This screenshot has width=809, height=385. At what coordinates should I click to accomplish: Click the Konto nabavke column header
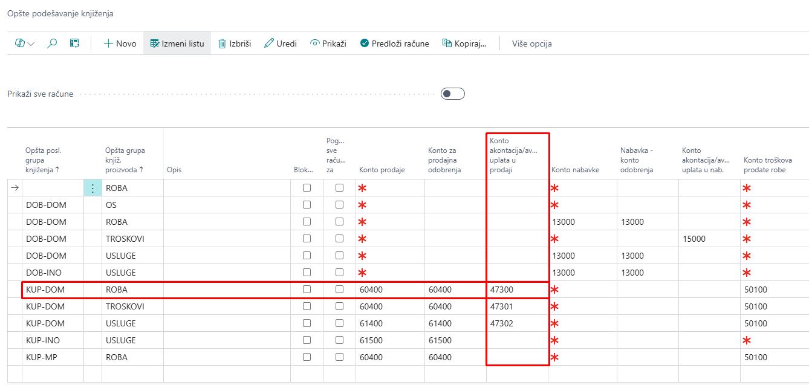click(575, 170)
